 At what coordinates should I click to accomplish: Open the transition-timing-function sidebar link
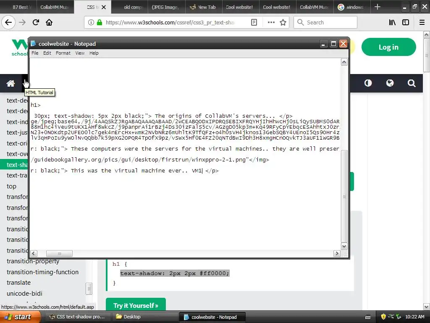click(42, 272)
